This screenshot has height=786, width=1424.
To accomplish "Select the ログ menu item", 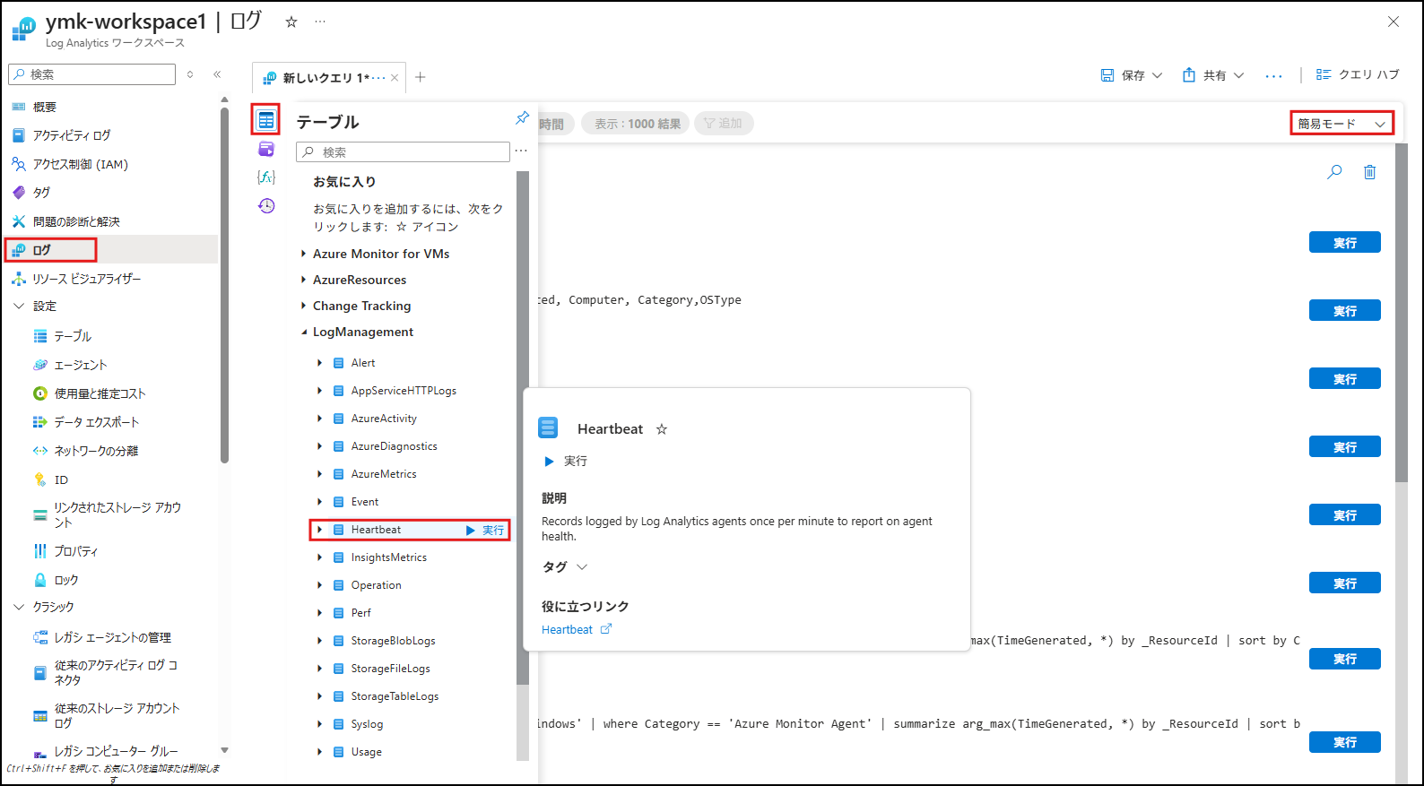I will coord(111,250).
